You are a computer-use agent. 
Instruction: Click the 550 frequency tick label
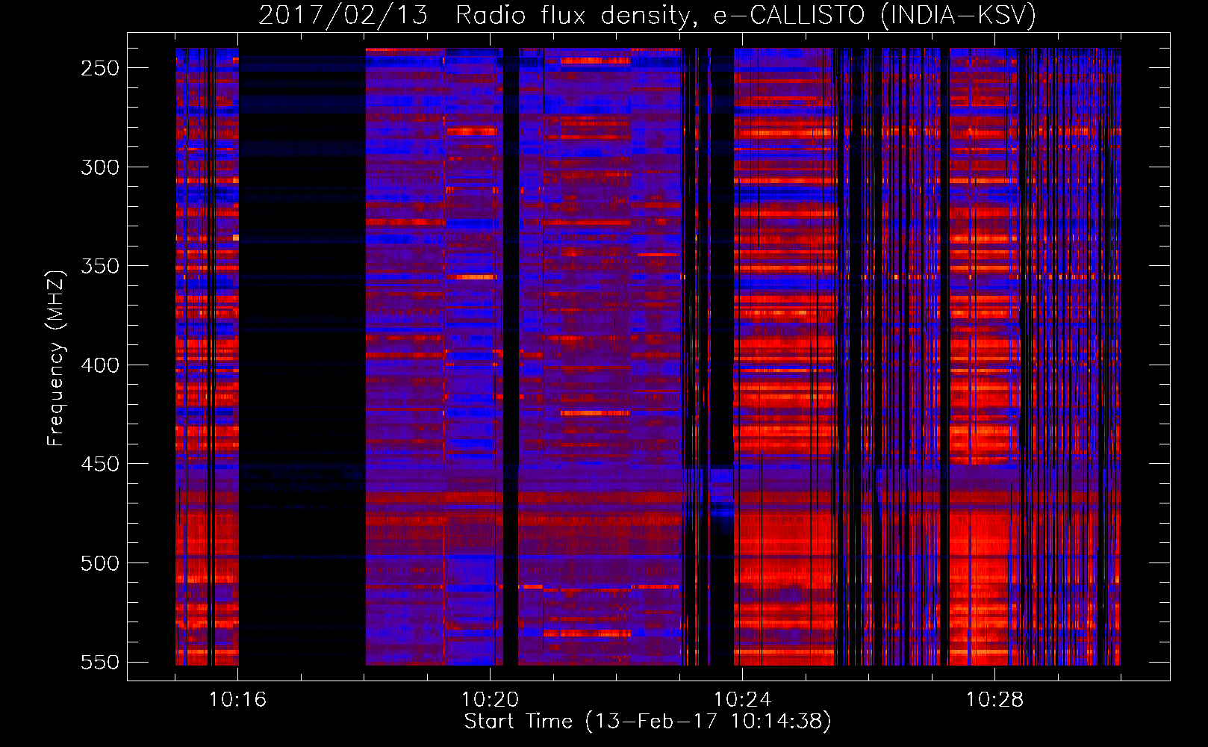point(100,663)
